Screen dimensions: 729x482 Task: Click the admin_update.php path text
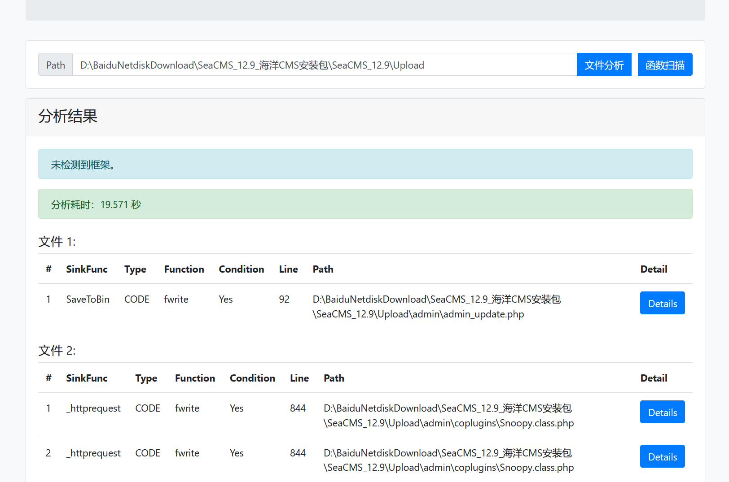coord(436,307)
